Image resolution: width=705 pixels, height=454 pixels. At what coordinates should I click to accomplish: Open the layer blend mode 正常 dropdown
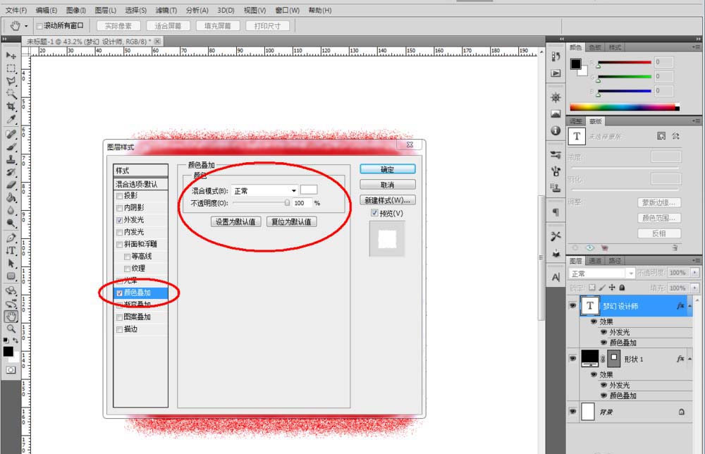(601, 274)
